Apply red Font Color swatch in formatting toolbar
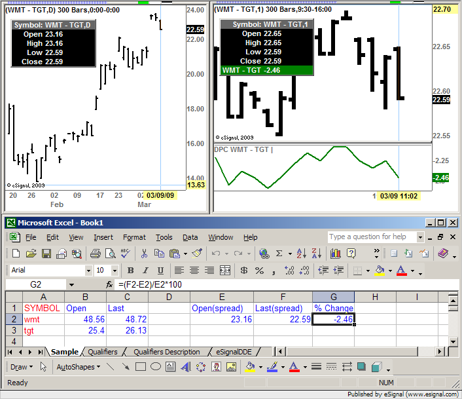The width and height of the screenshot is (462, 399). point(402,271)
